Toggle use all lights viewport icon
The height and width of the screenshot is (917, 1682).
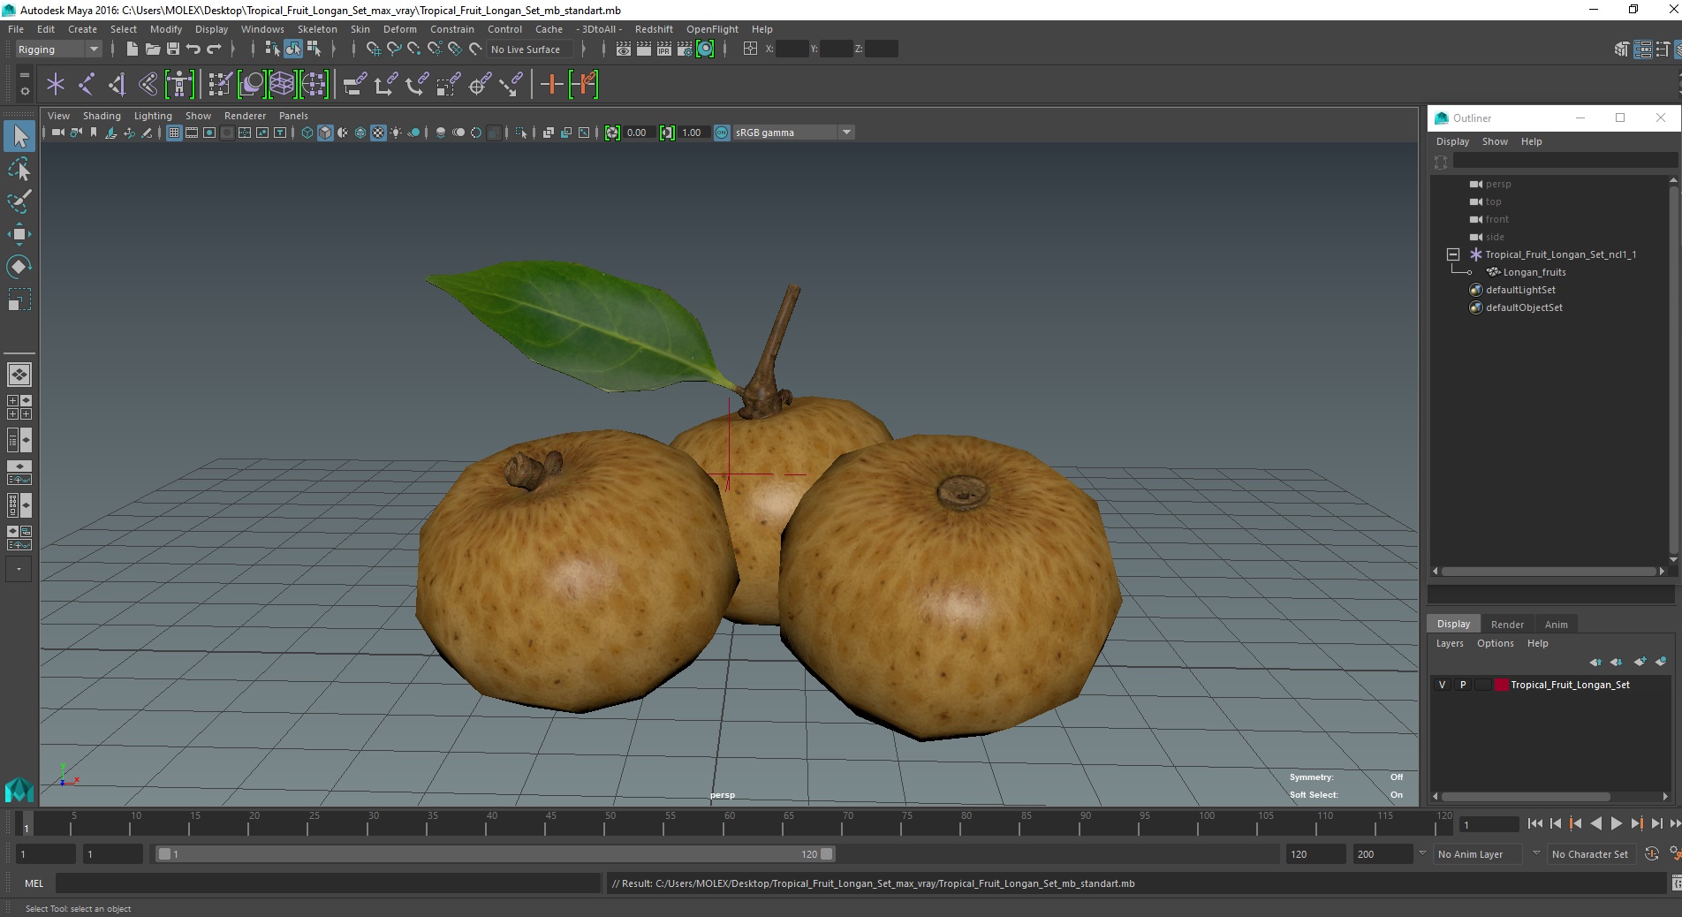396,133
